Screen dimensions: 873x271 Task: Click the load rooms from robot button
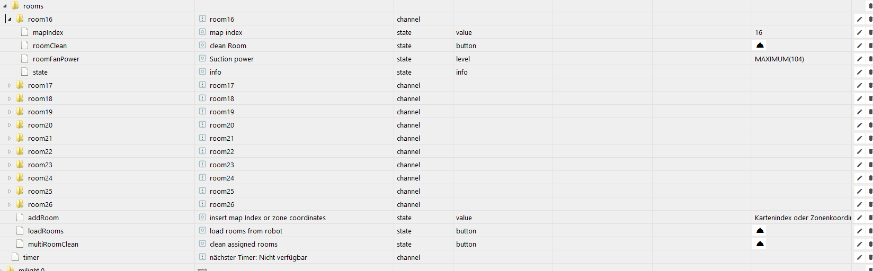(760, 230)
